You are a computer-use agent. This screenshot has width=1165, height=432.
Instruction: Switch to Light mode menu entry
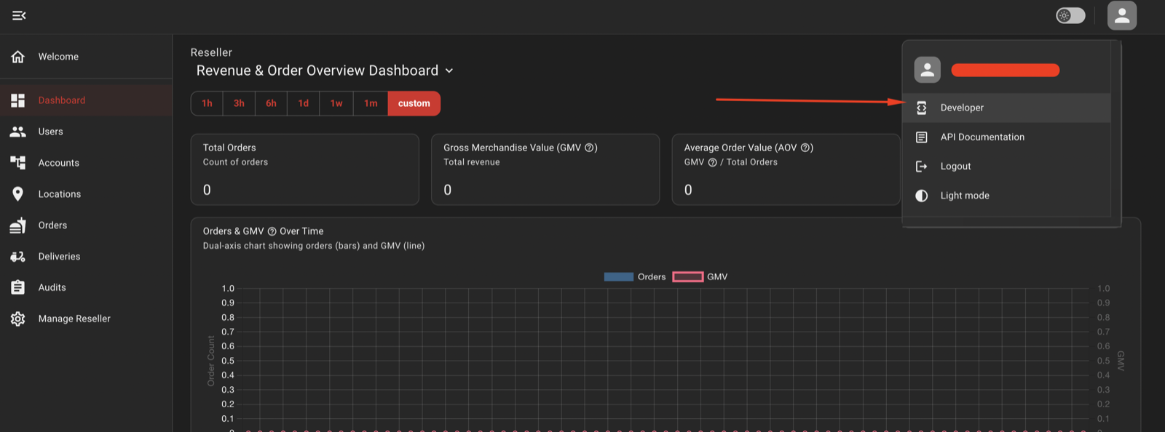(1006, 196)
